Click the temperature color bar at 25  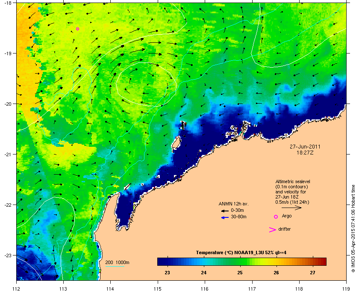coord(240,261)
